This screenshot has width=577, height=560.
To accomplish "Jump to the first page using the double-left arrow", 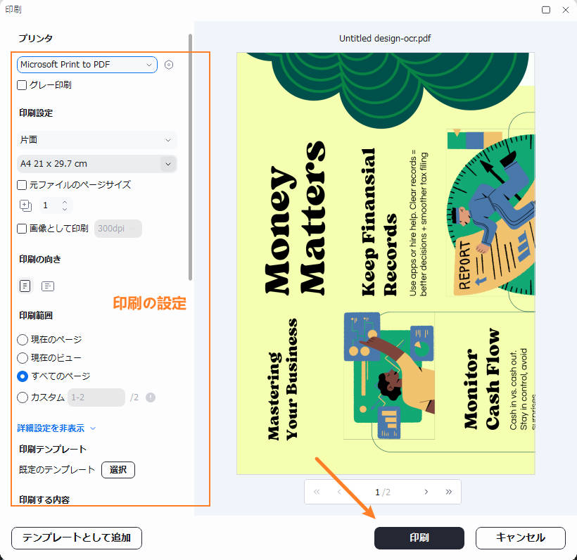I will [317, 492].
